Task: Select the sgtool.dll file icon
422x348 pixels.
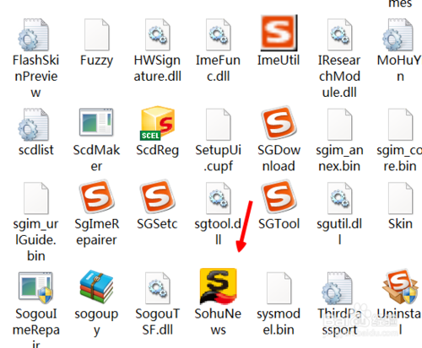Action: click(x=219, y=198)
